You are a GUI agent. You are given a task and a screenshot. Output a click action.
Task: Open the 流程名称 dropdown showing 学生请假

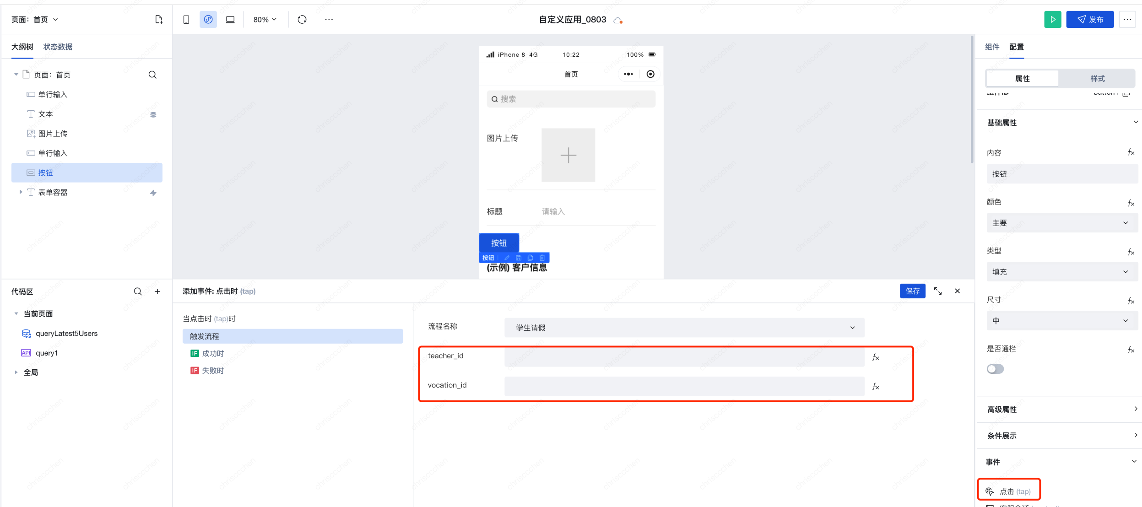684,328
